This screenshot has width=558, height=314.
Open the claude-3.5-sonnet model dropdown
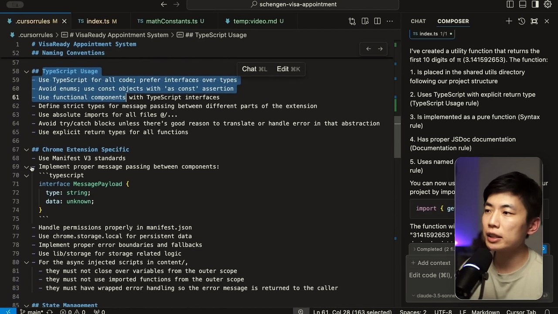[x=435, y=296]
